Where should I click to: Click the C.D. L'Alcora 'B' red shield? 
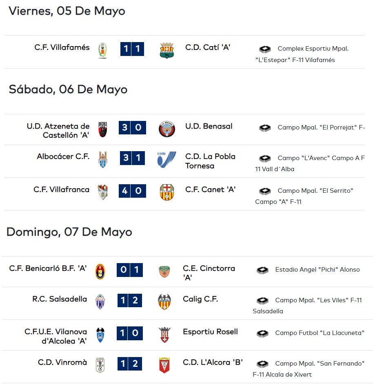click(164, 365)
